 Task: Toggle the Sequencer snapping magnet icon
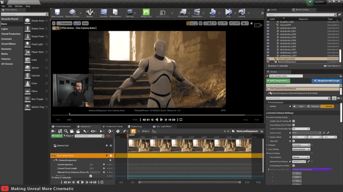133,131
